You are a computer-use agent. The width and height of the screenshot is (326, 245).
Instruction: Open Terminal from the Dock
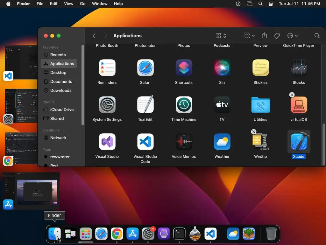pos(179,234)
